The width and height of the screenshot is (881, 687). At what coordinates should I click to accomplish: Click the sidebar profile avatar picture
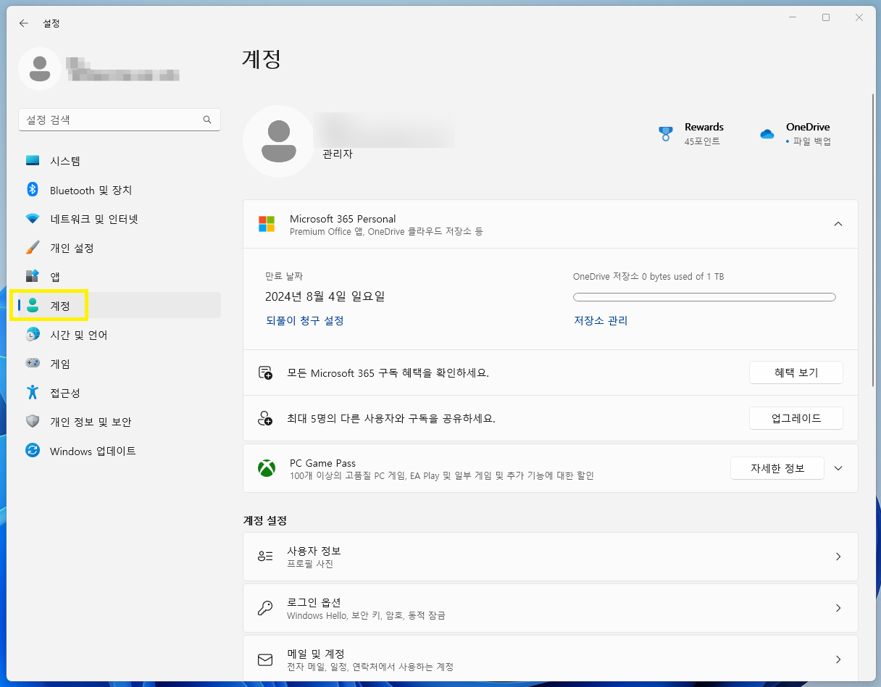pos(40,69)
